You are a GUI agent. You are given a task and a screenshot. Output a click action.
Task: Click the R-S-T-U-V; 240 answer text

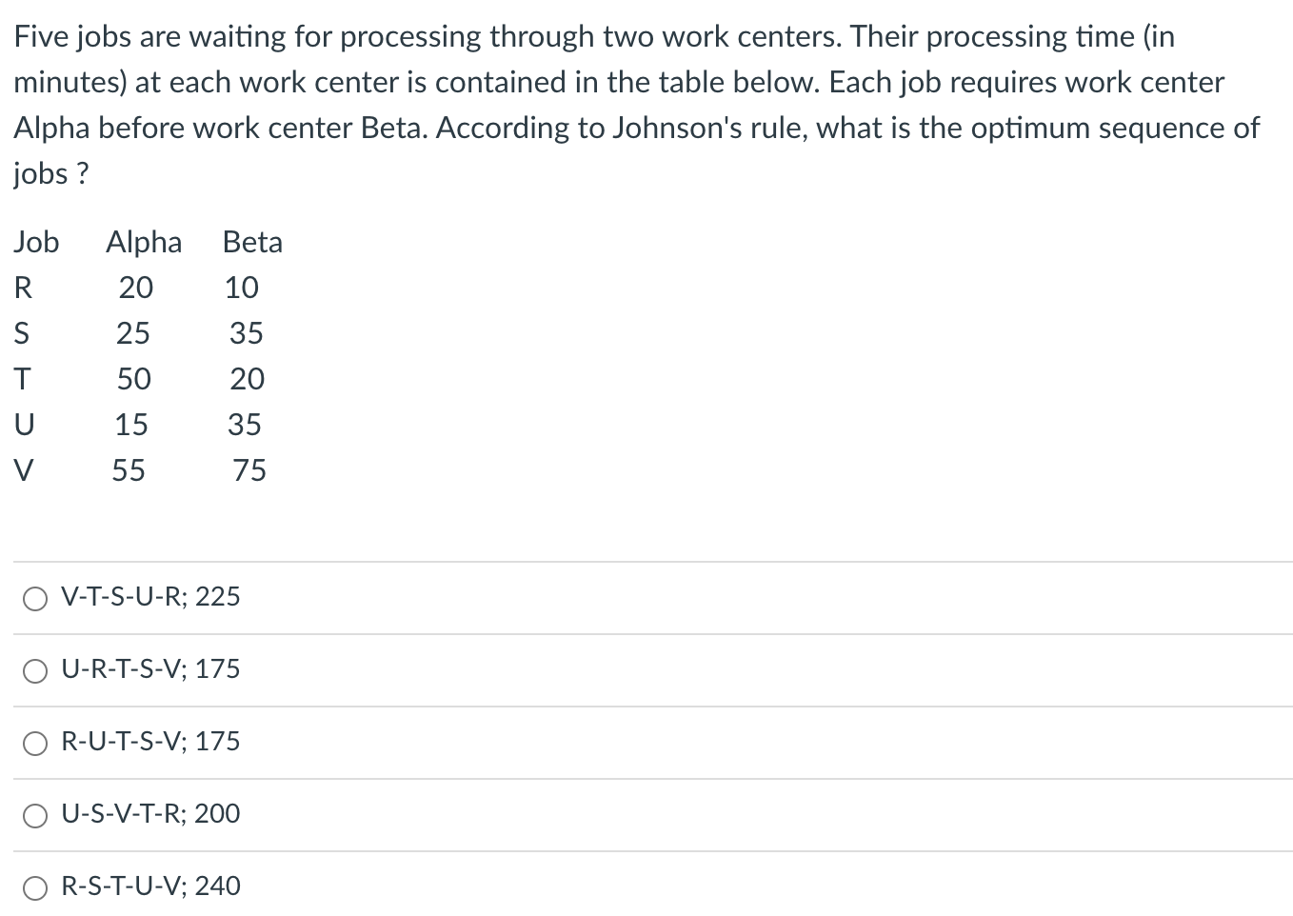149,886
